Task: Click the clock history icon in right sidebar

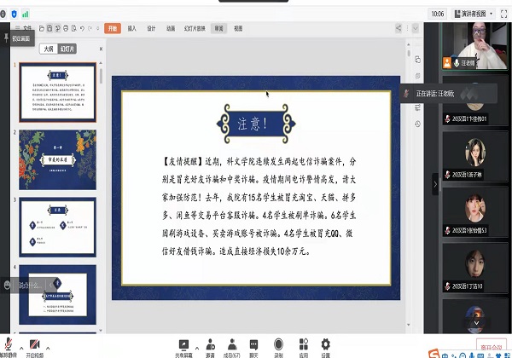Action: pyautogui.click(x=417, y=124)
